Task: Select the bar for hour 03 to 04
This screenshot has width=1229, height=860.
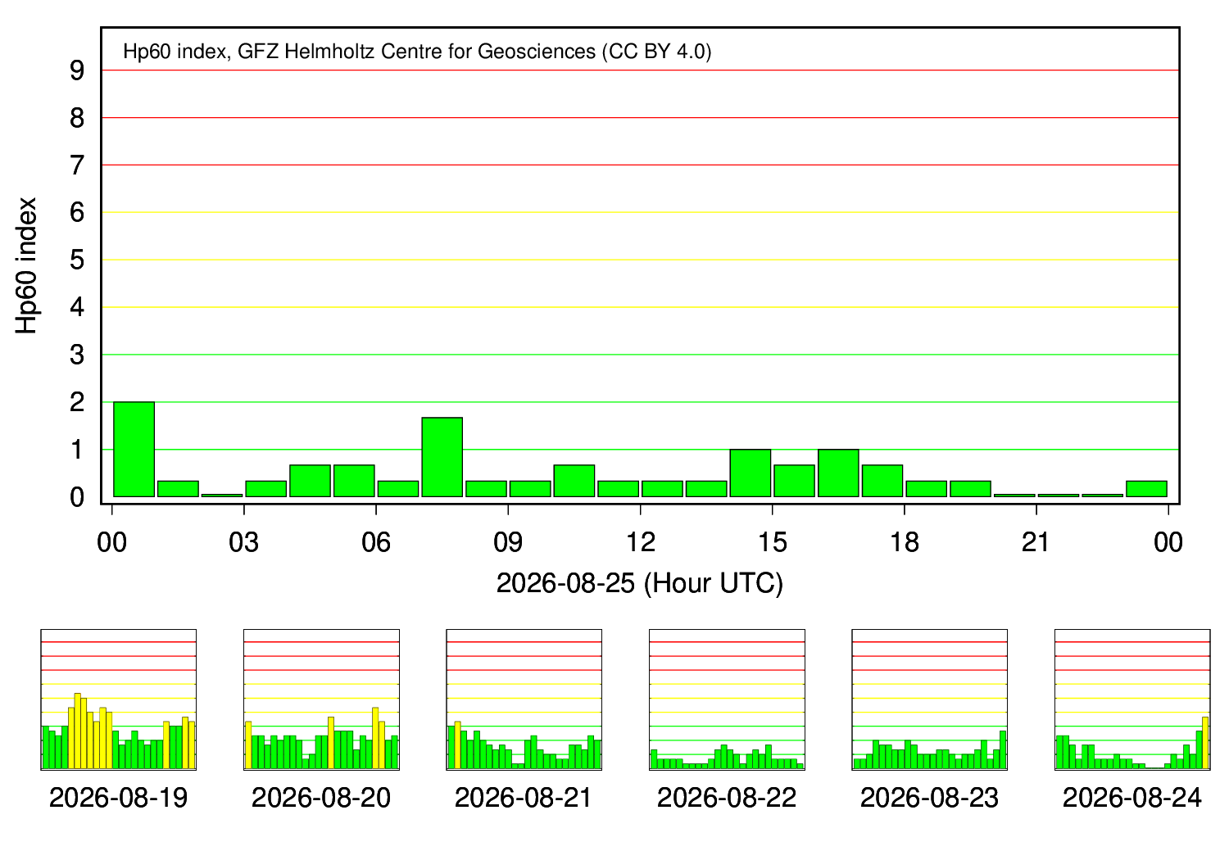Action: point(266,488)
